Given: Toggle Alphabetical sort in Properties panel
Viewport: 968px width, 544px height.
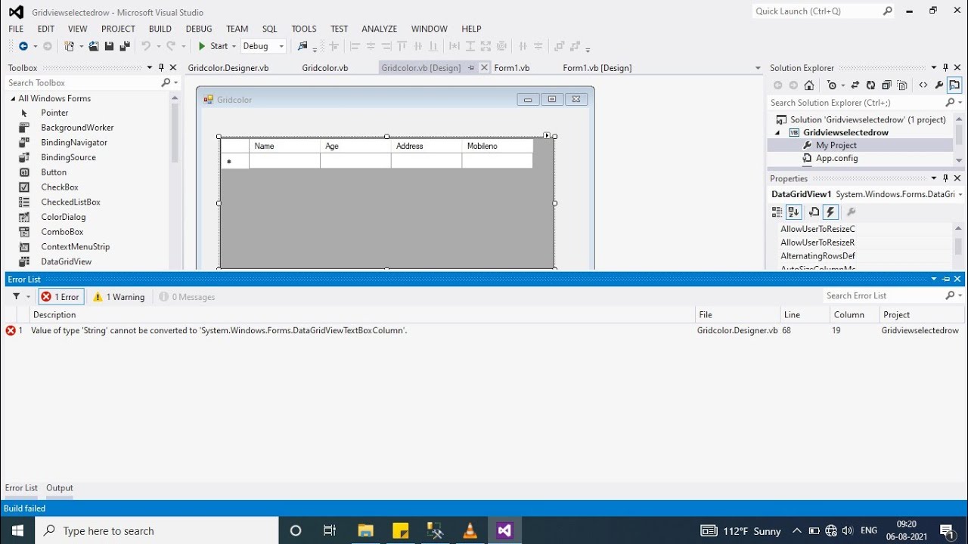Looking at the screenshot, I should 793,212.
